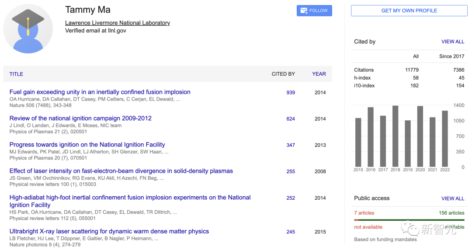View the 624 citations count link
The width and height of the screenshot is (472, 250).
291,119
